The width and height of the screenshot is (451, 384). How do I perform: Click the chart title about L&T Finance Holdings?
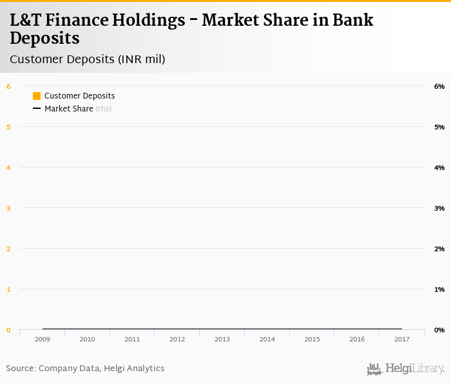[x=191, y=29]
